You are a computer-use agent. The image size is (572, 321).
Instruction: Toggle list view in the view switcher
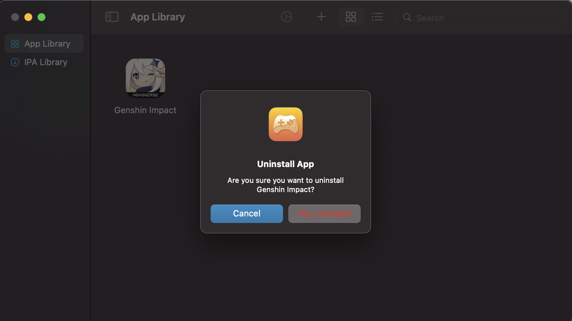[377, 17]
